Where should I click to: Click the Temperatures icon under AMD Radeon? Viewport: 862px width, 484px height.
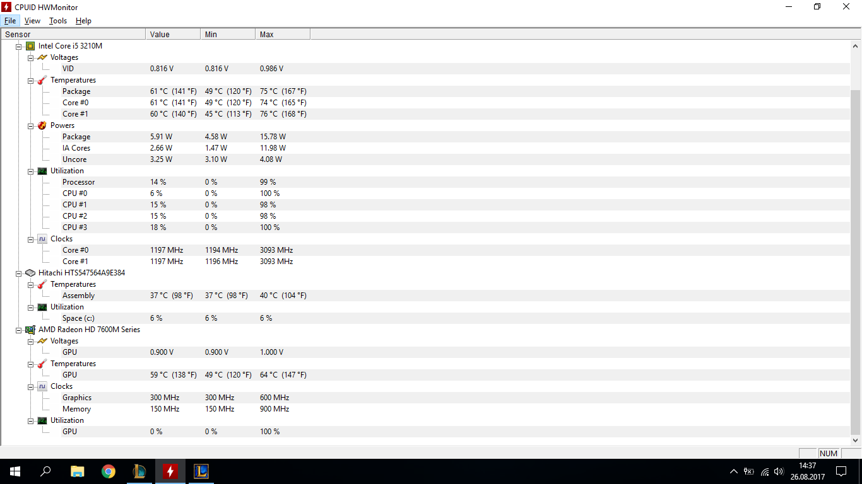(x=42, y=364)
